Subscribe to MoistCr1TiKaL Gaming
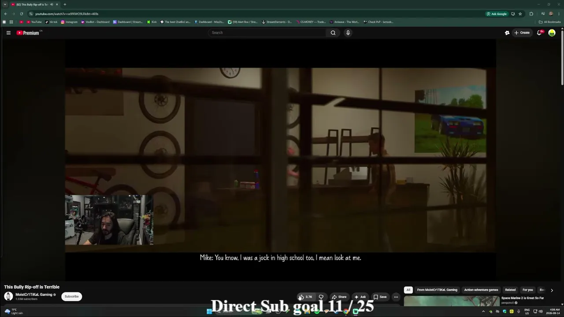This screenshot has height=317, width=564. (x=71, y=296)
